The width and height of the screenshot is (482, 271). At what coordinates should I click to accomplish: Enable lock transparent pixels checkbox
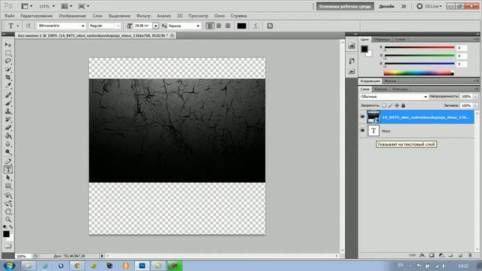384,105
